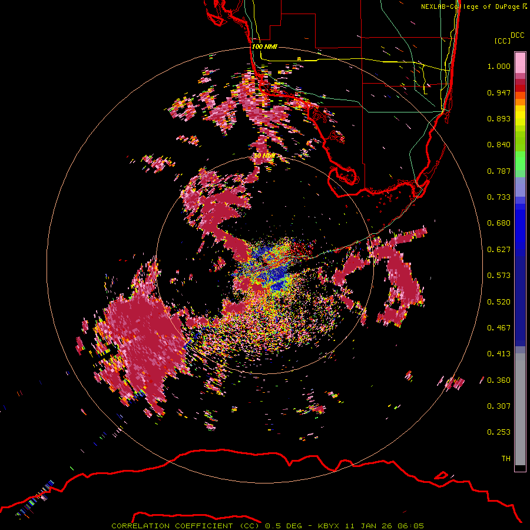530x530 pixels.
Task: Click the 100 NMI range ring label
Action: point(264,47)
